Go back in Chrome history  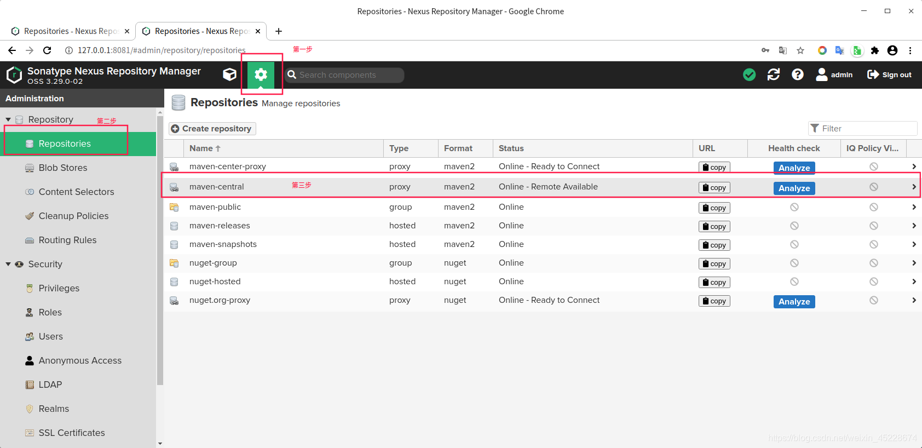12,50
